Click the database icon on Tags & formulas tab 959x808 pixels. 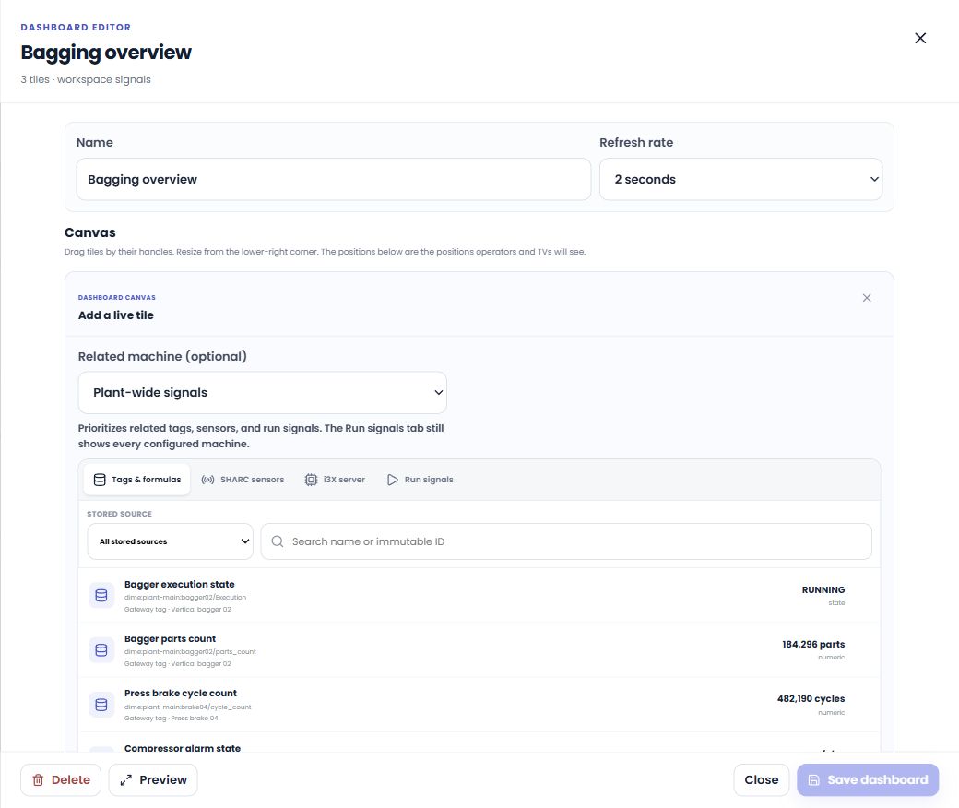coord(99,480)
